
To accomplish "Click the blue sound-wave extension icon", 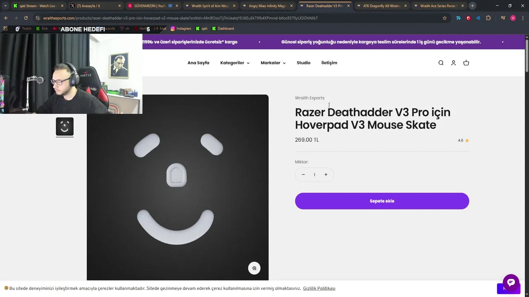I will [x=478, y=18].
